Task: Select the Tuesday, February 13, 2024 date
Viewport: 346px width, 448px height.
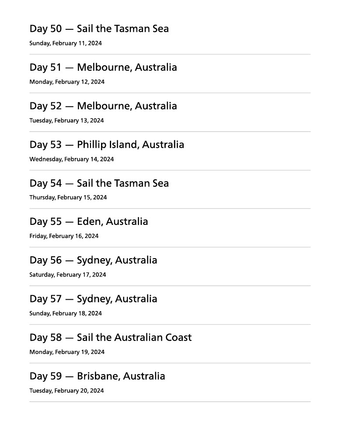Action: click(x=66, y=120)
